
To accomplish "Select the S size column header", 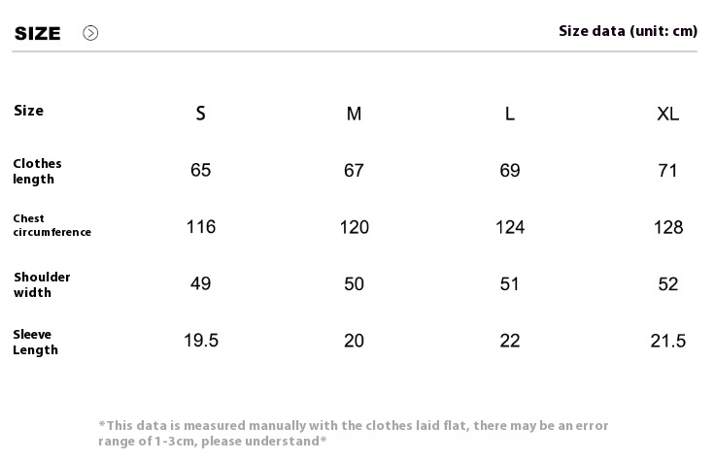I will pyautogui.click(x=201, y=113).
